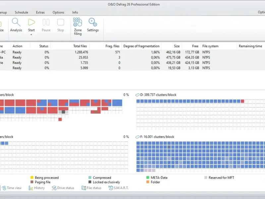Click the dark Locked exclusively legend swatch
This screenshot has width=265, height=199.
pos(90,182)
